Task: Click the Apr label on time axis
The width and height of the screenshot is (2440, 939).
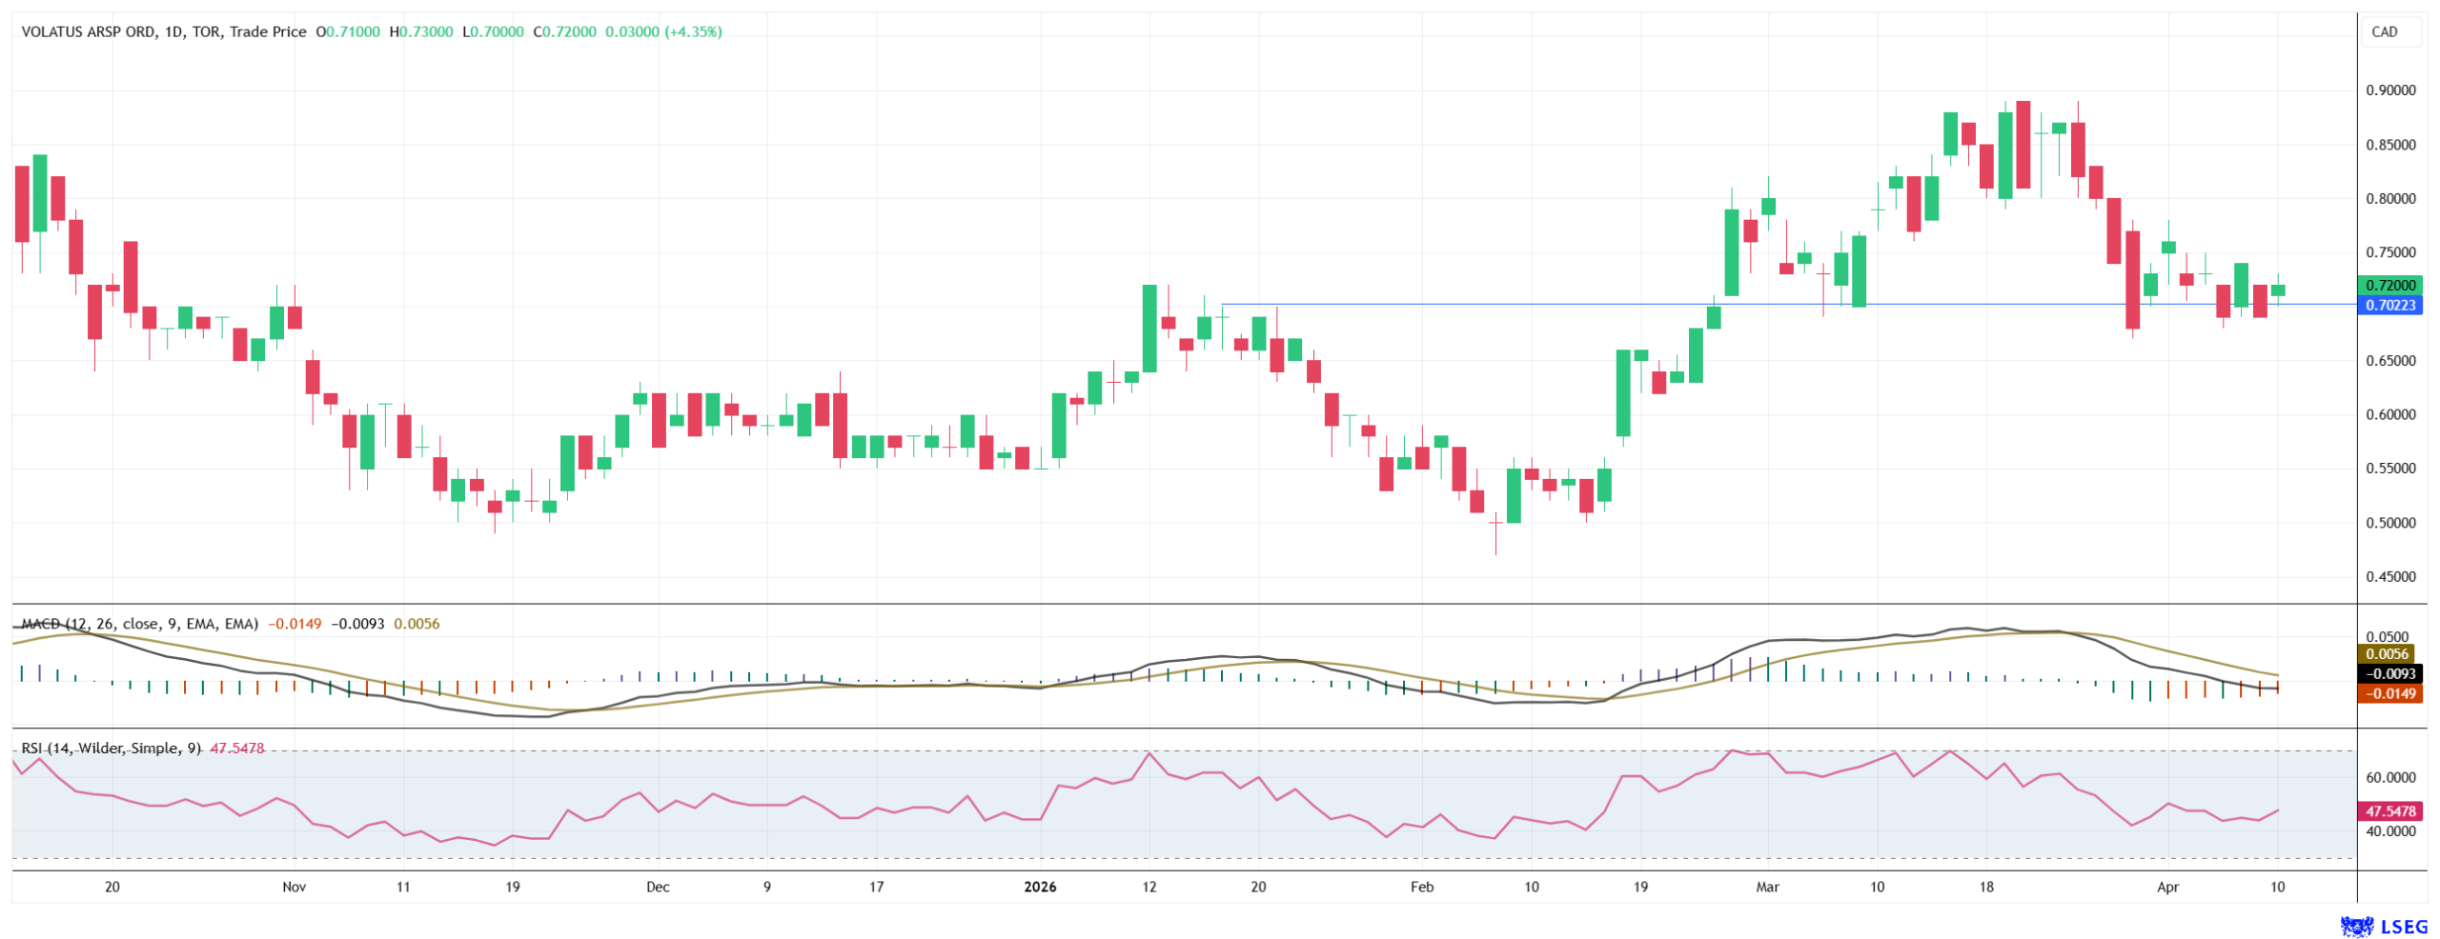Action: coord(2167,887)
